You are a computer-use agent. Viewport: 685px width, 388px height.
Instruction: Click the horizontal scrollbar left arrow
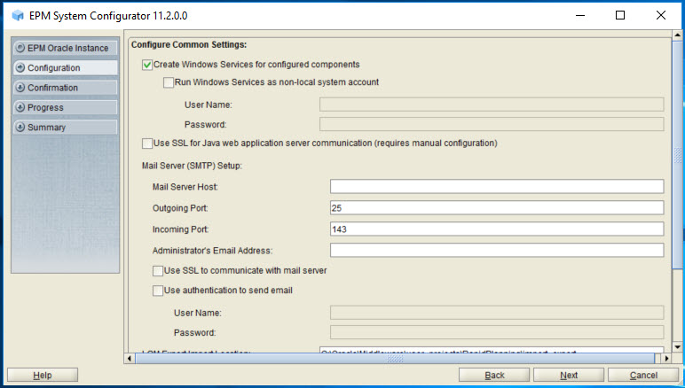coord(130,359)
